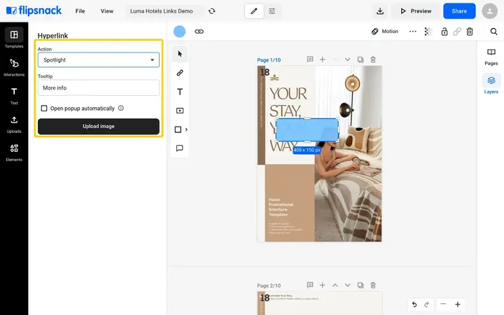Add a page after Page 2/10
Screen dimensions: 504x315
[x=323, y=285]
